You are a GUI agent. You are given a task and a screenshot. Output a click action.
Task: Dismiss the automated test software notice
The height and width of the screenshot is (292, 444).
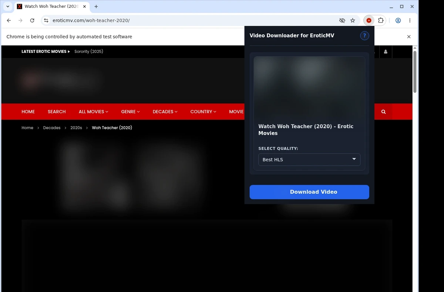409,37
